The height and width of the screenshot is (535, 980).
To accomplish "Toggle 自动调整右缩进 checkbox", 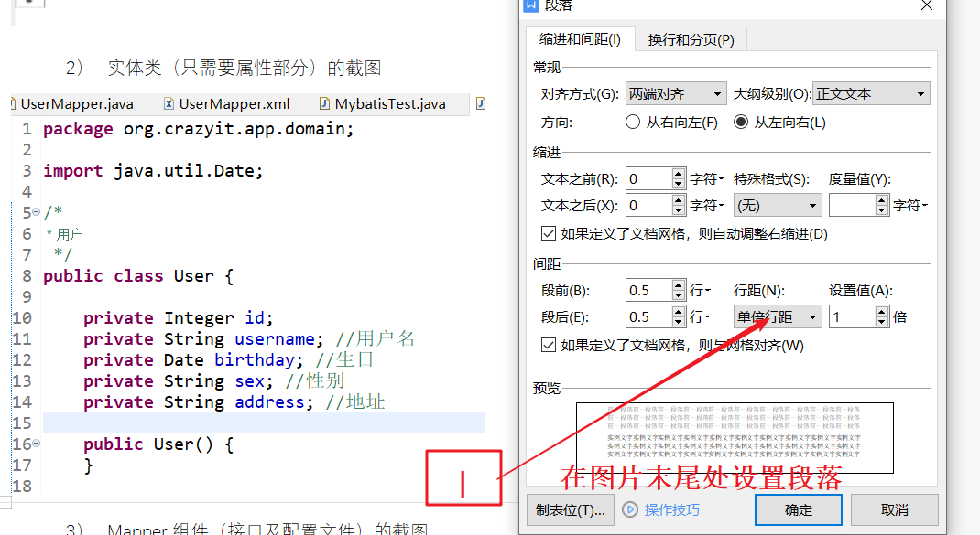I will (548, 233).
